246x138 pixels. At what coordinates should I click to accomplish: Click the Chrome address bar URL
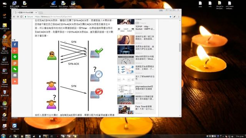53,16
